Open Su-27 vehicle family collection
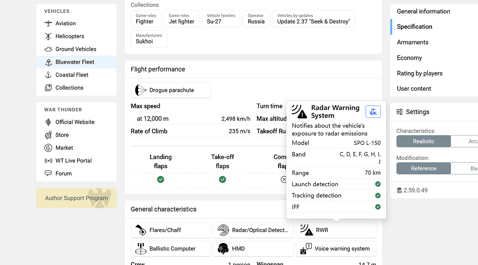478x265 pixels. [x=221, y=19]
